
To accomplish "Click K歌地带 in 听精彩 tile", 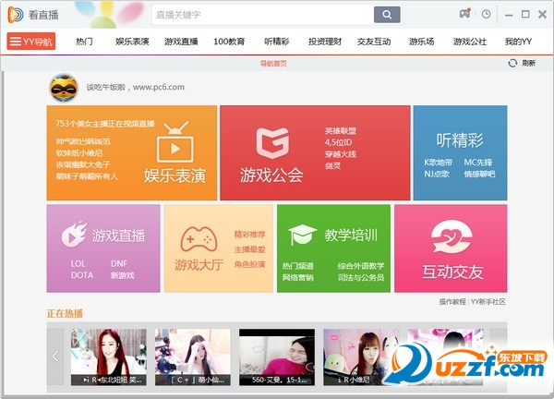I will tap(438, 163).
